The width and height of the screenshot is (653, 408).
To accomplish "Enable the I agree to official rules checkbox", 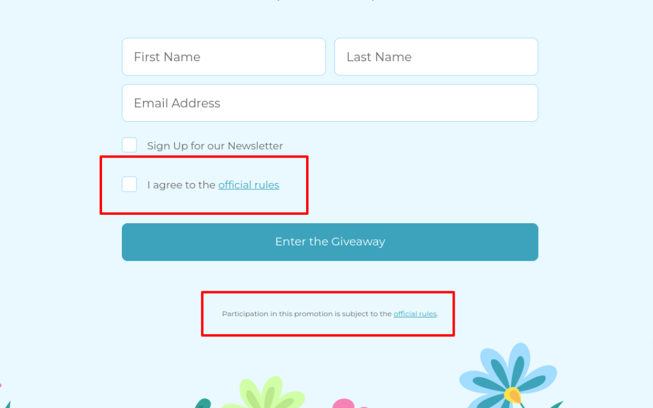I will pyautogui.click(x=129, y=184).
